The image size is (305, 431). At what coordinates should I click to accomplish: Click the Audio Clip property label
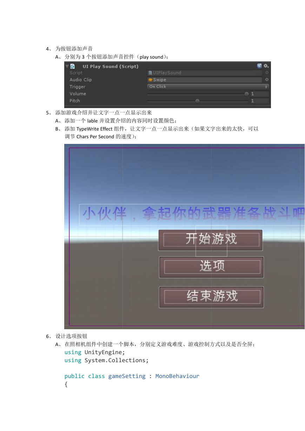pos(81,80)
